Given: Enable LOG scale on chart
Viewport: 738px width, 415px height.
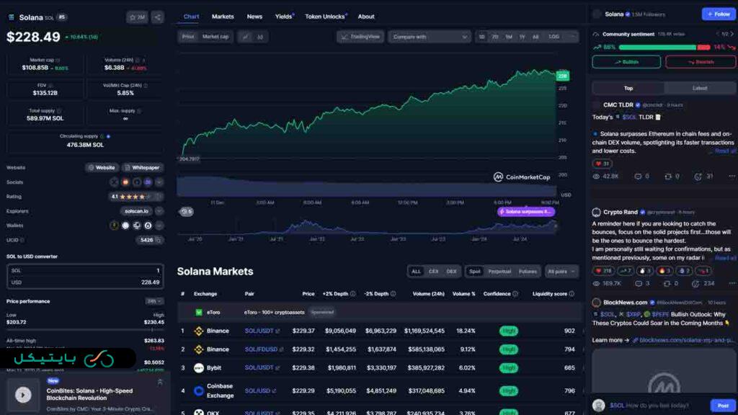Looking at the screenshot, I should tap(553, 37).
